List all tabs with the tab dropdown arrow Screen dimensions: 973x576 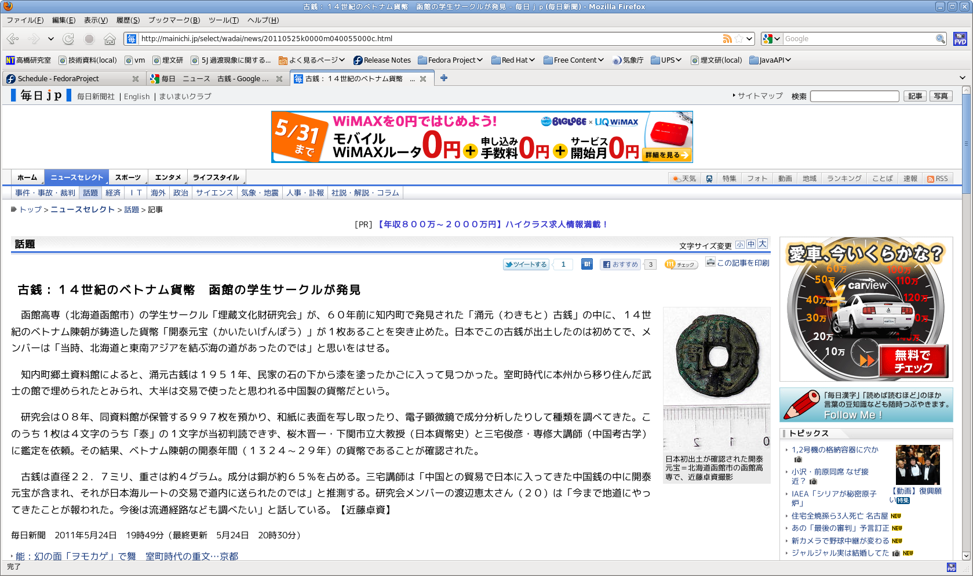click(x=963, y=78)
